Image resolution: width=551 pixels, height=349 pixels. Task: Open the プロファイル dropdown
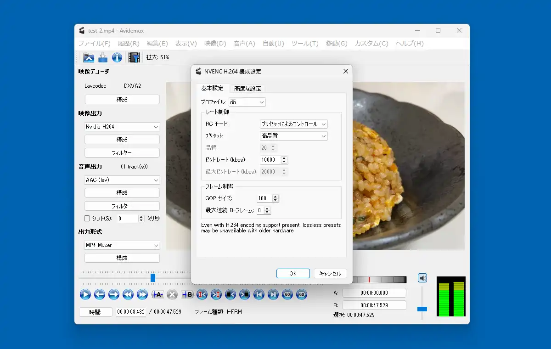[x=247, y=102]
